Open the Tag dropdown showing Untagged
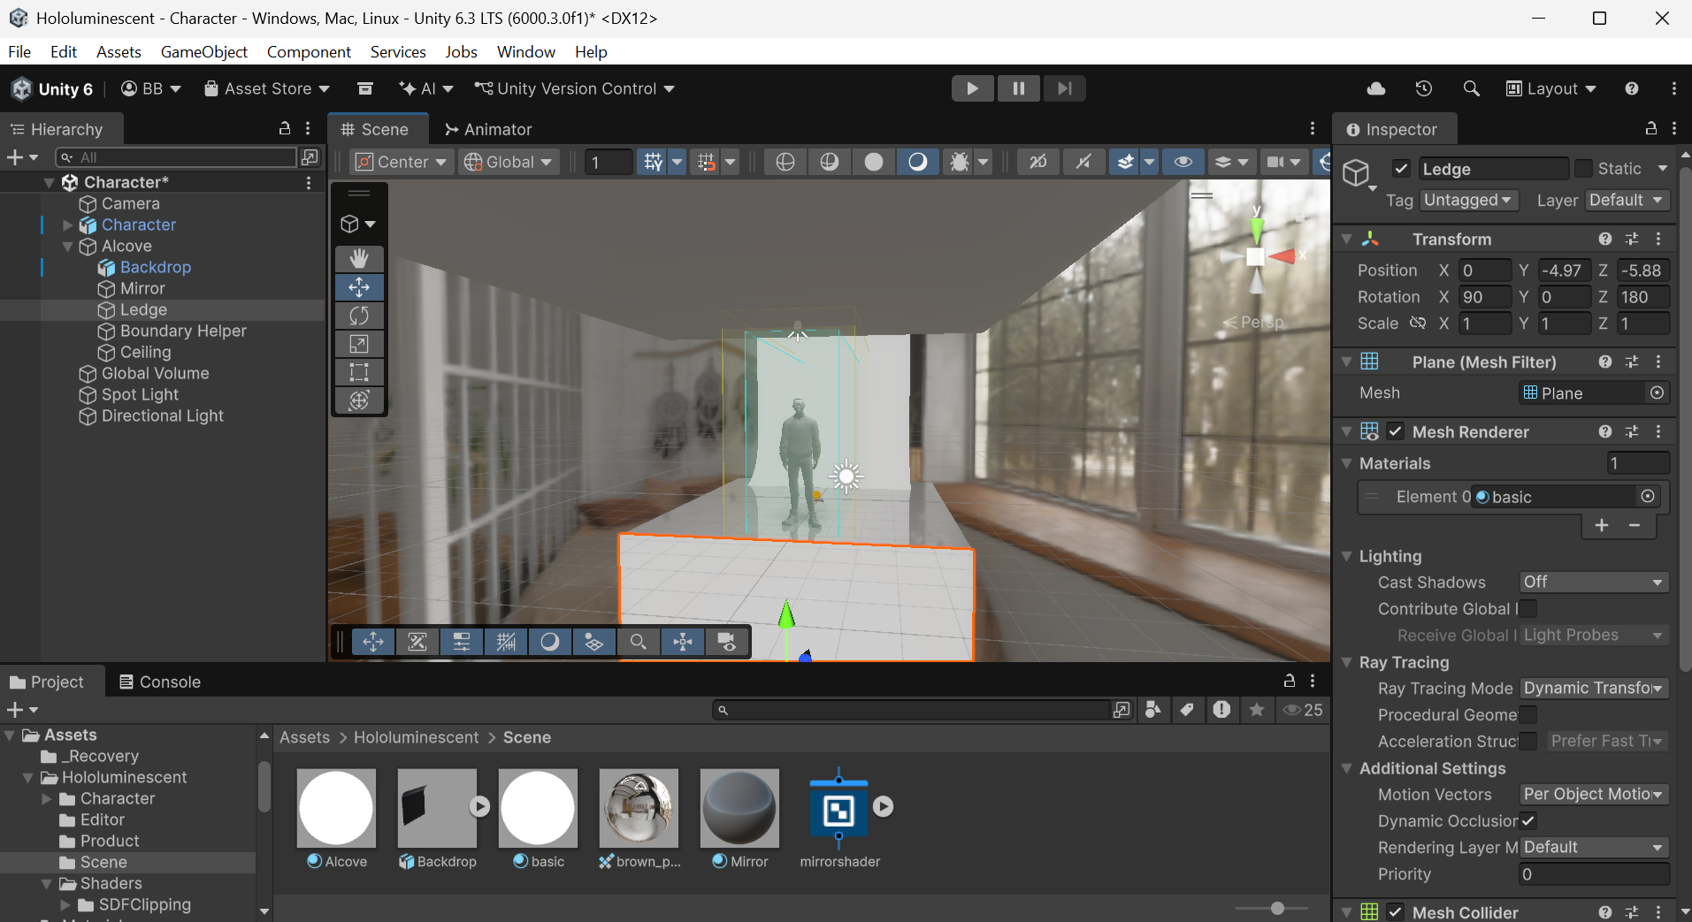 [x=1467, y=201]
